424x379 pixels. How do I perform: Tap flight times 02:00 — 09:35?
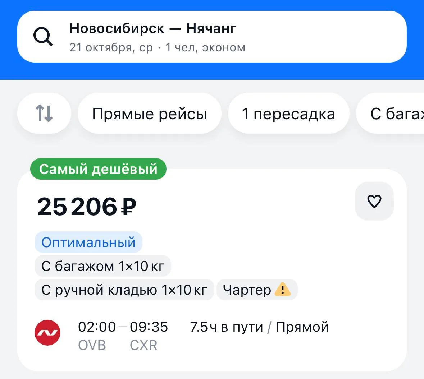(123, 327)
